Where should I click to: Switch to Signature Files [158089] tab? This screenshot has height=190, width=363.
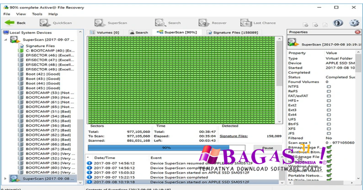coord(233,32)
